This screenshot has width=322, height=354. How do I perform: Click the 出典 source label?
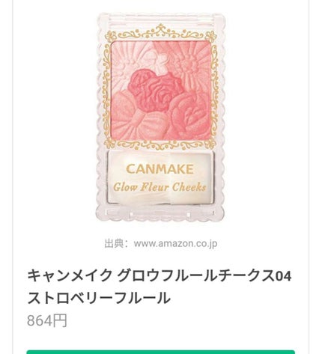click(114, 244)
